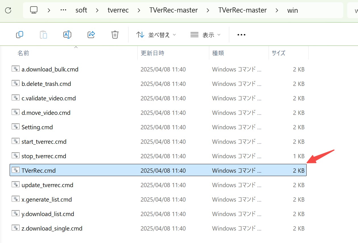Click the Refresh icon in address bar
This screenshot has width=358, height=243.
[8, 10]
